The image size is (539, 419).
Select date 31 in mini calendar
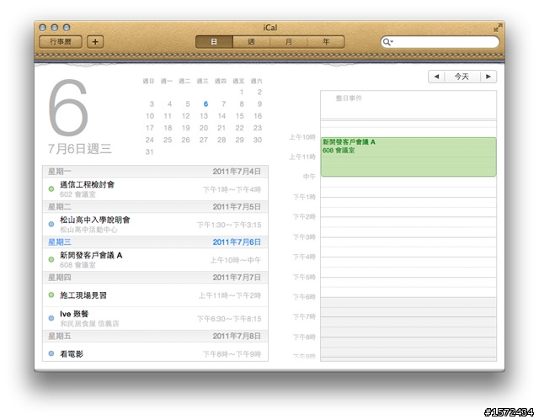point(150,151)
